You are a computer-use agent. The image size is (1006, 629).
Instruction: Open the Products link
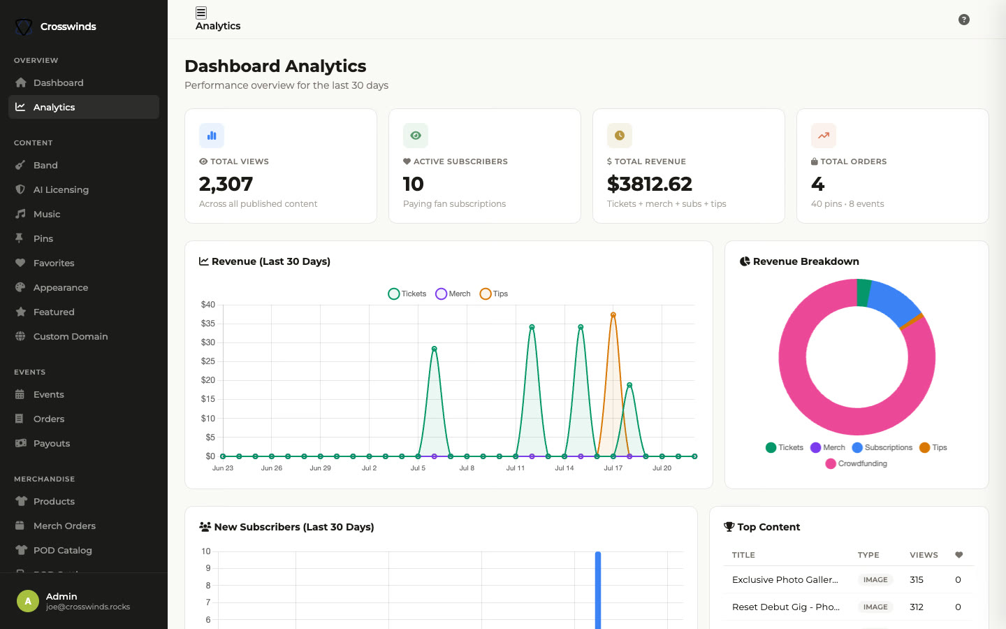coord(84,501)
